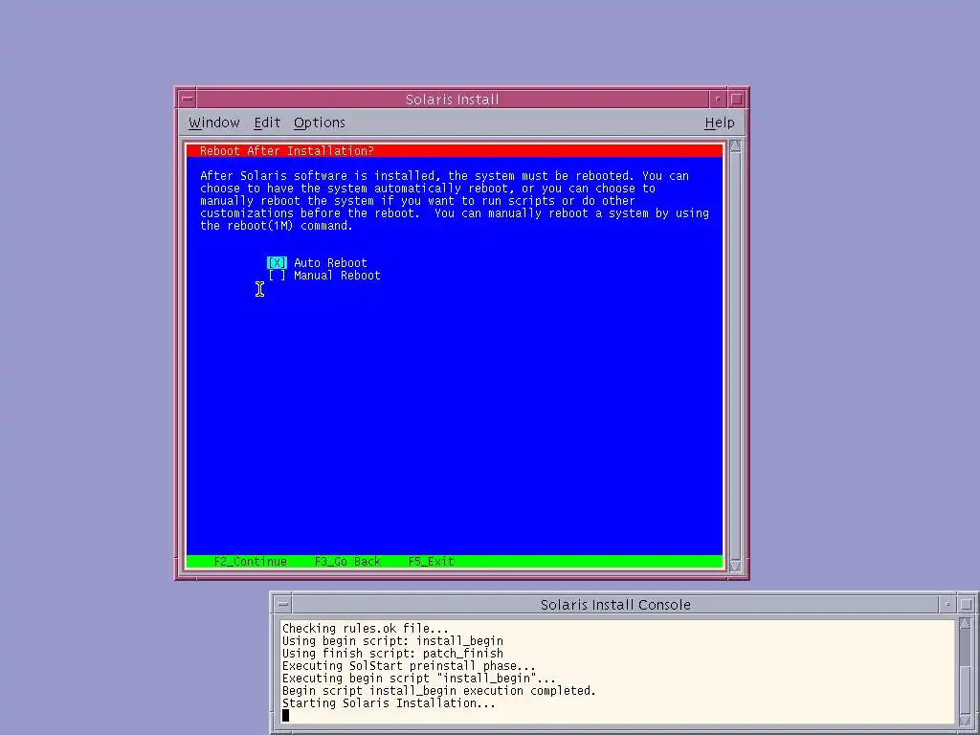
Task: Click F2_Continue in the green bar
Action: [x=250, y=561]
